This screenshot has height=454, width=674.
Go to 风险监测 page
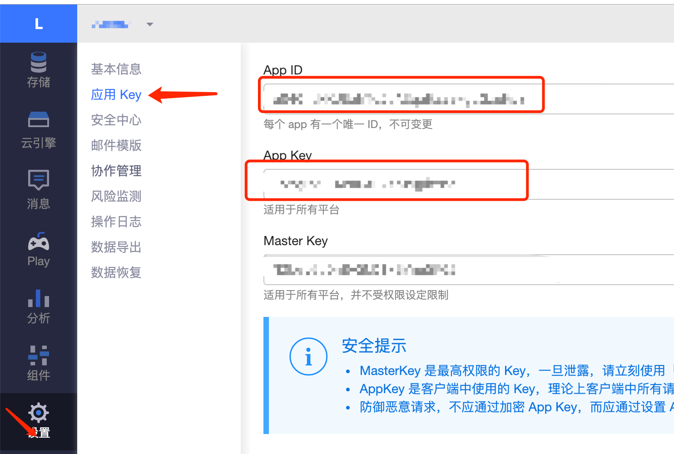point(116,196)
